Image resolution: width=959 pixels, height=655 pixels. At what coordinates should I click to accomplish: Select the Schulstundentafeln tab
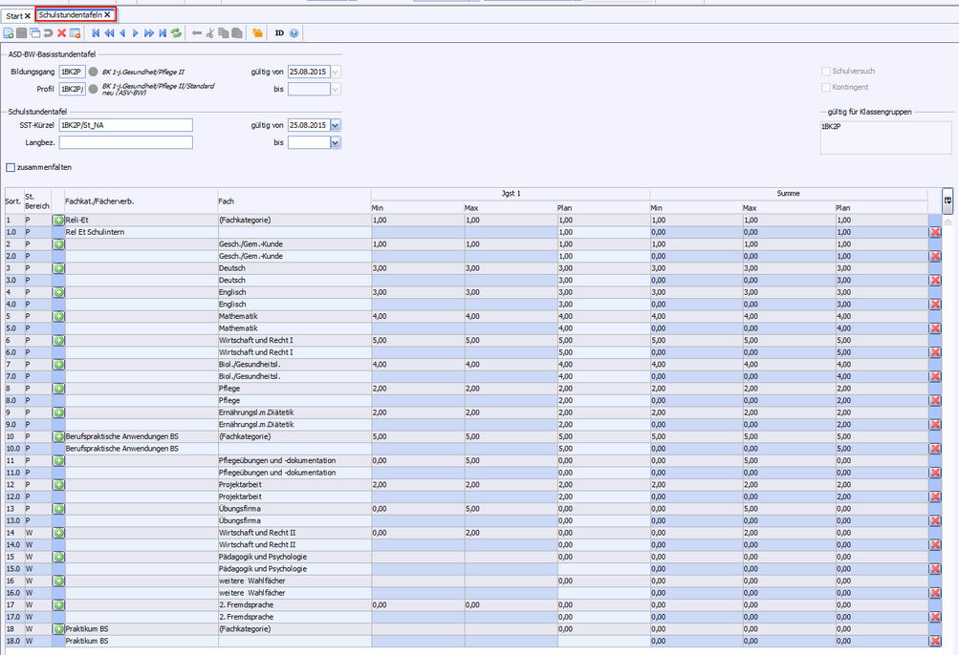(x=71, y=15)
